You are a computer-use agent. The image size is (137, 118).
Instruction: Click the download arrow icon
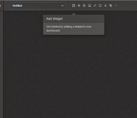pos(106,6)
